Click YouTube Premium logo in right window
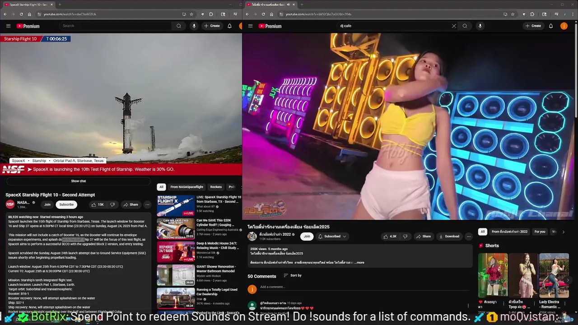The height and width of the screenshot is (325, 578). 270,26
